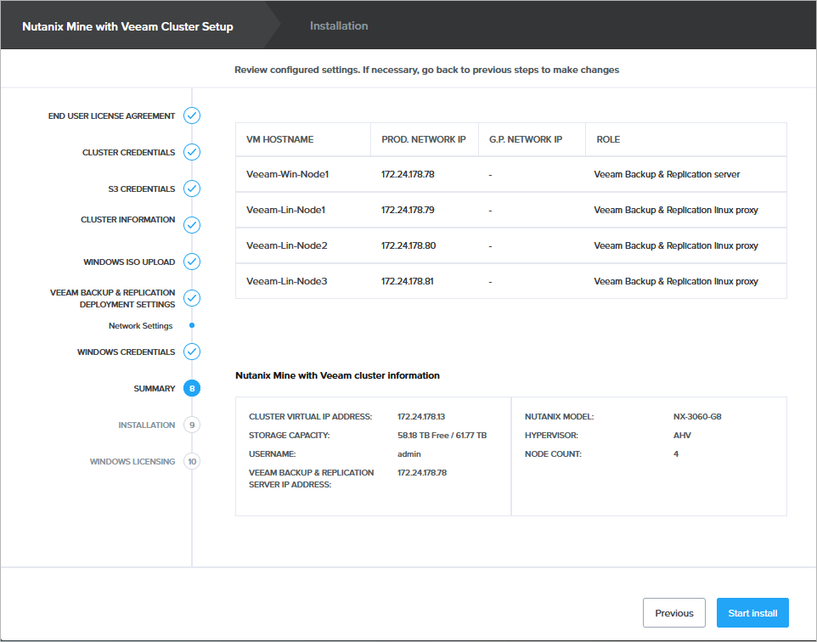Click the Windows Credentials checkmark icon

[192, 352]
